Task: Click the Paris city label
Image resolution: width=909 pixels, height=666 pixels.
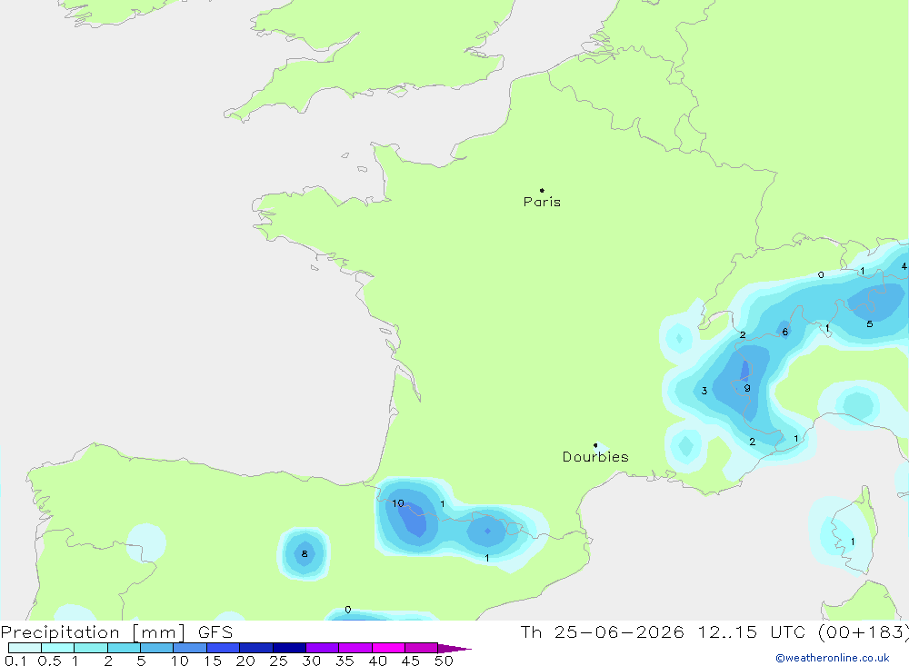Action: (542, 202)
